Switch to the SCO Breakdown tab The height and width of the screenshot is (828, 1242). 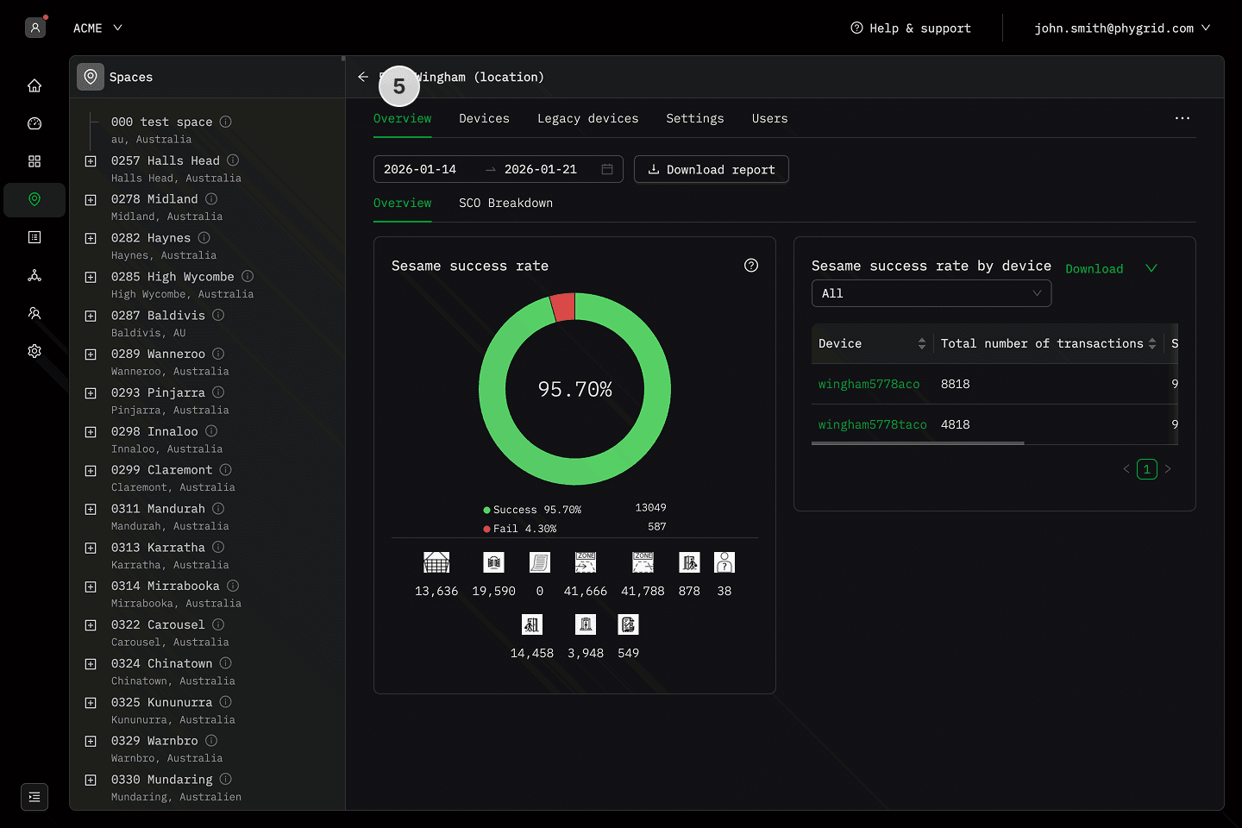(505, 203)
